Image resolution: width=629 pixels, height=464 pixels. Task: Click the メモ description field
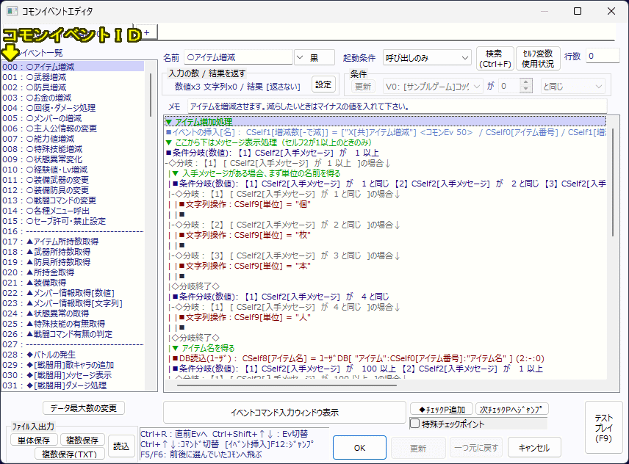click(x=397, y=107)
